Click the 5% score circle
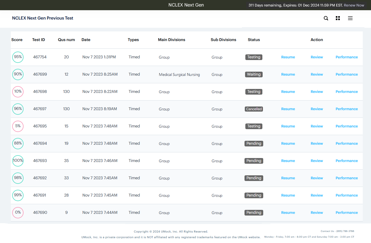 pyautogui.click(x=18, y=126)
